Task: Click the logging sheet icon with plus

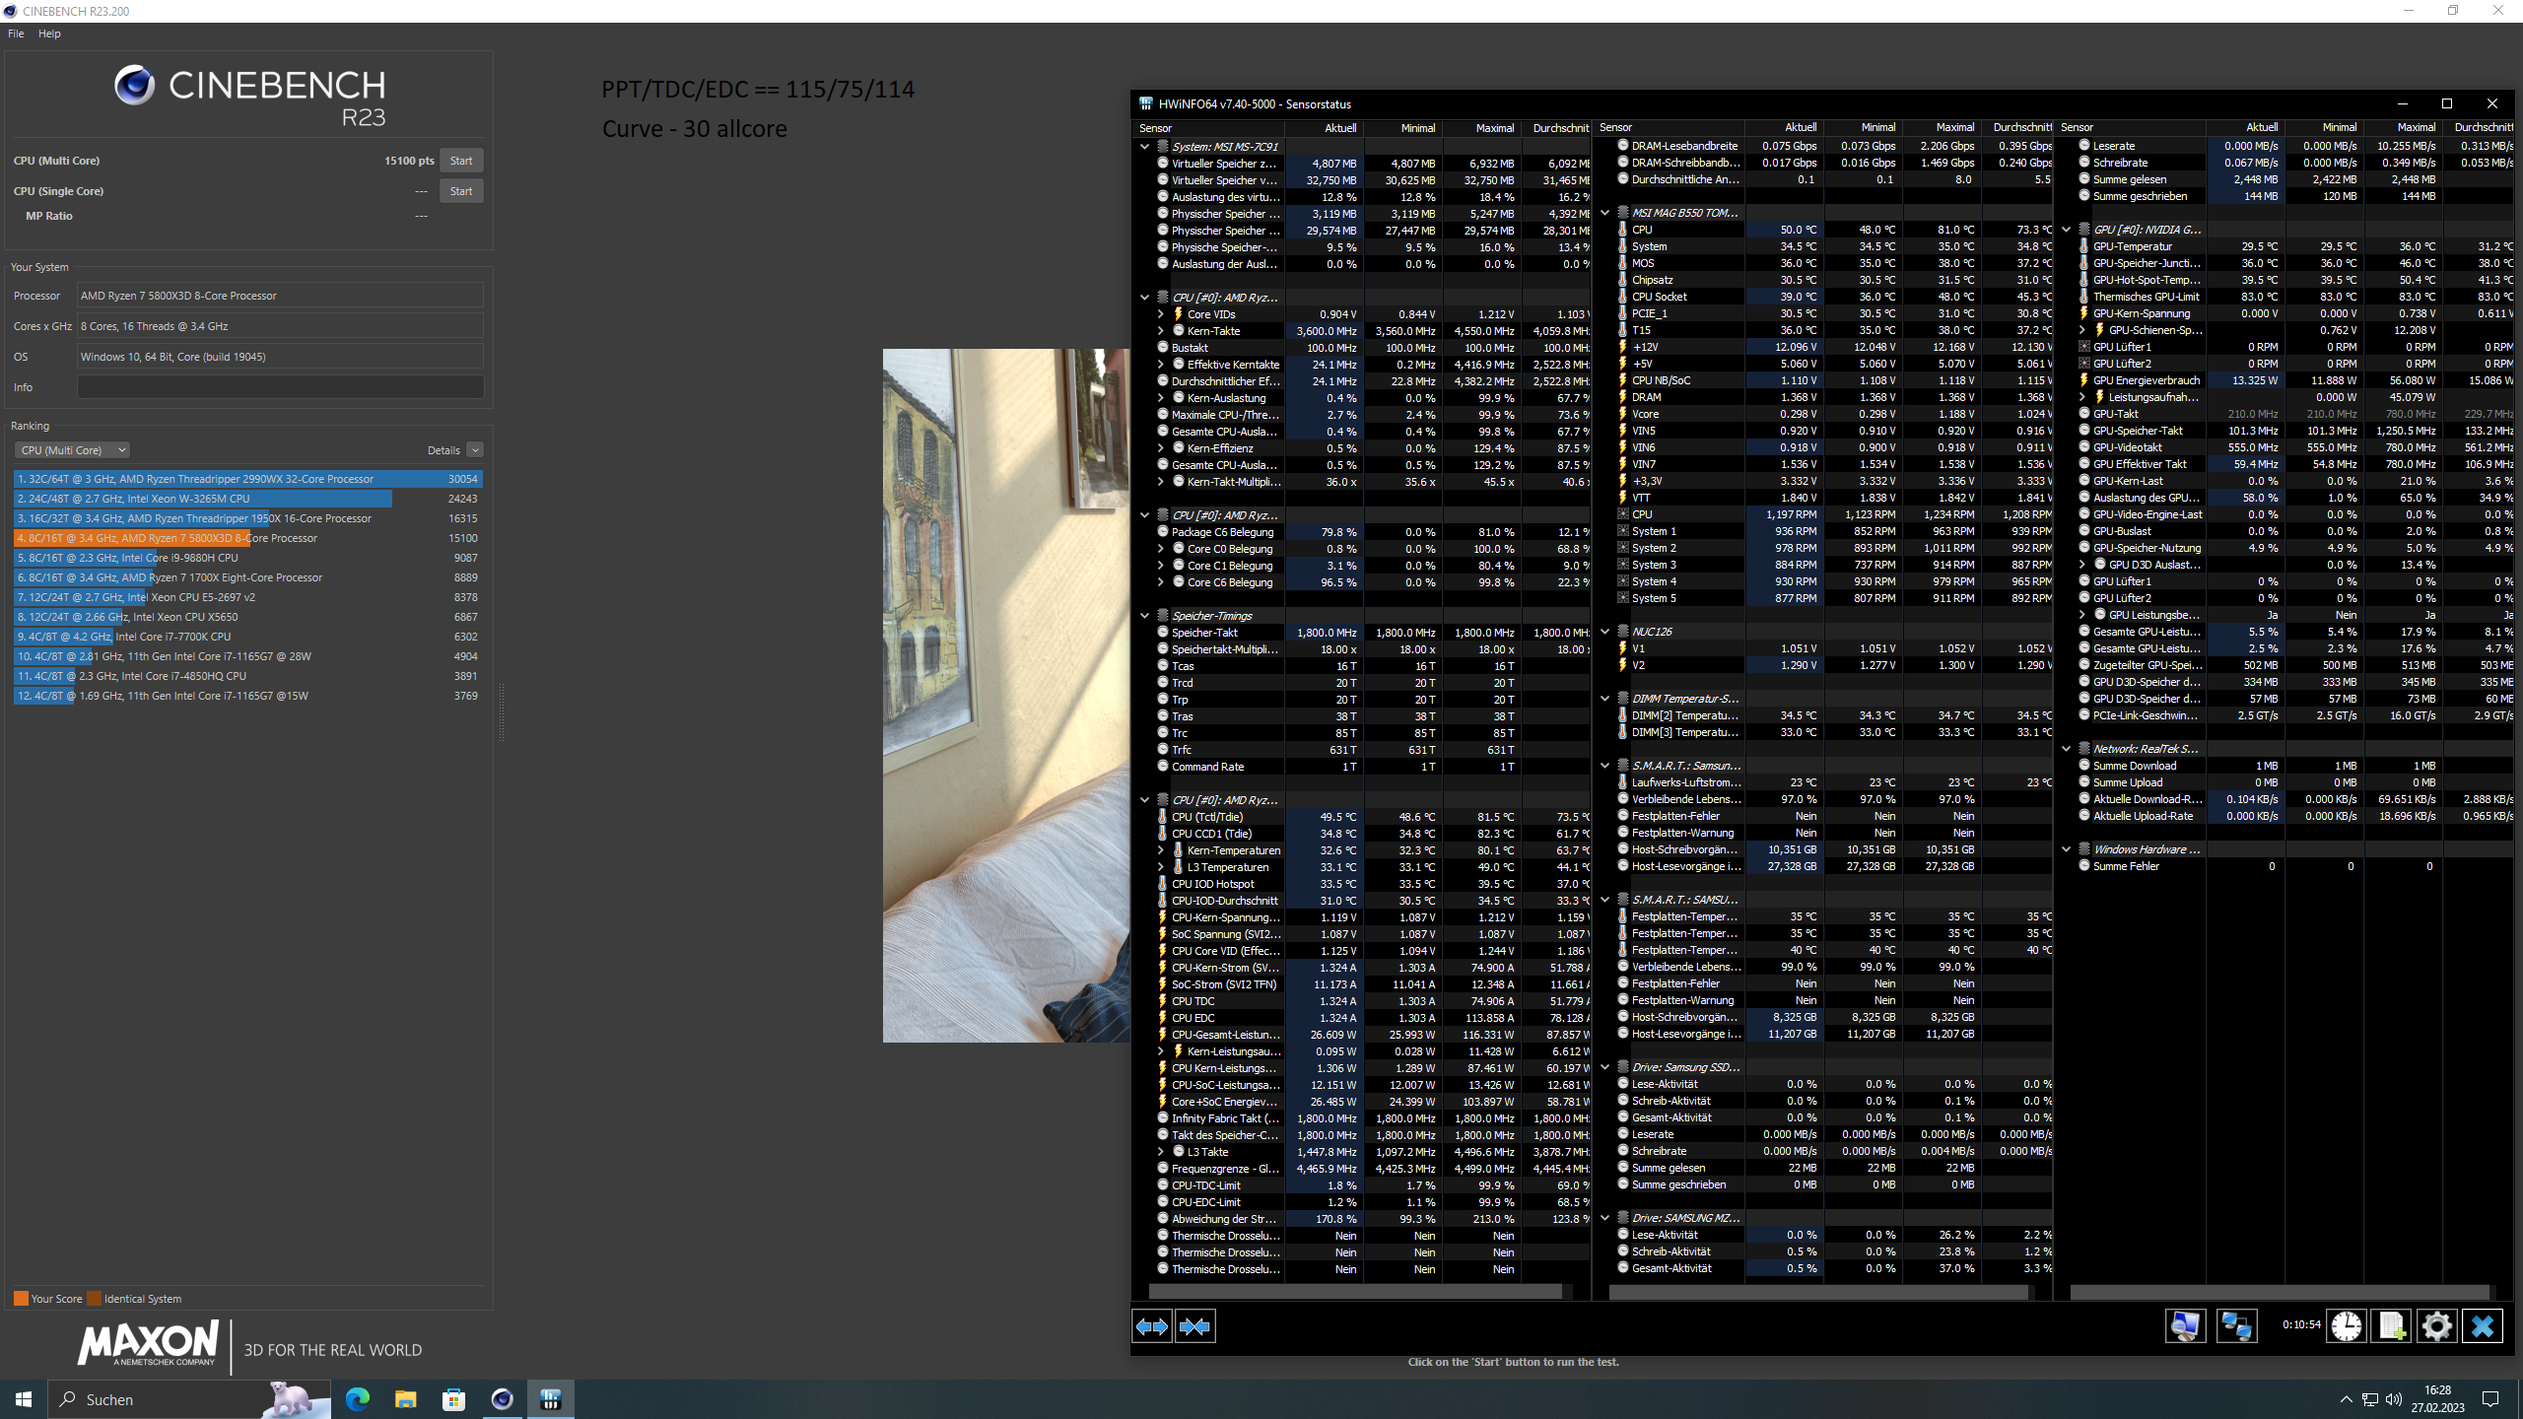Action: coord(2391,1326)
